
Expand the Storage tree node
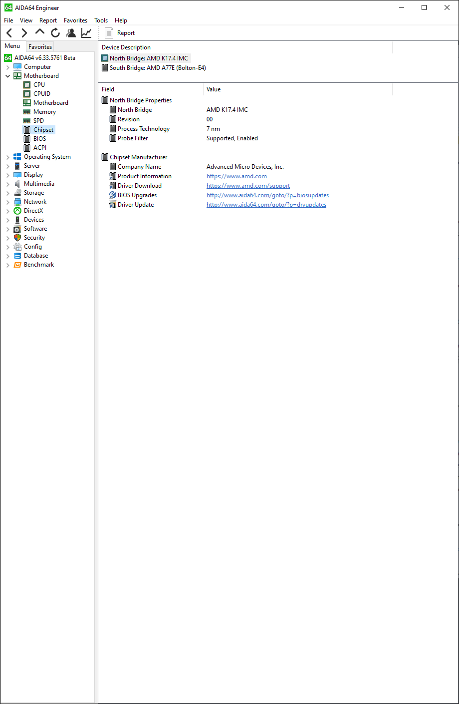tap(7, 193)
